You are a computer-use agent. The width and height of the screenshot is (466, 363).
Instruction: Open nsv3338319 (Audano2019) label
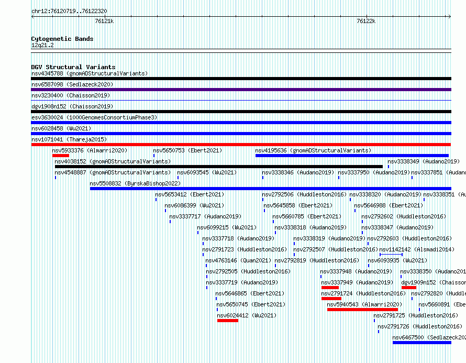pyautogui.click(x=329, y=238)
